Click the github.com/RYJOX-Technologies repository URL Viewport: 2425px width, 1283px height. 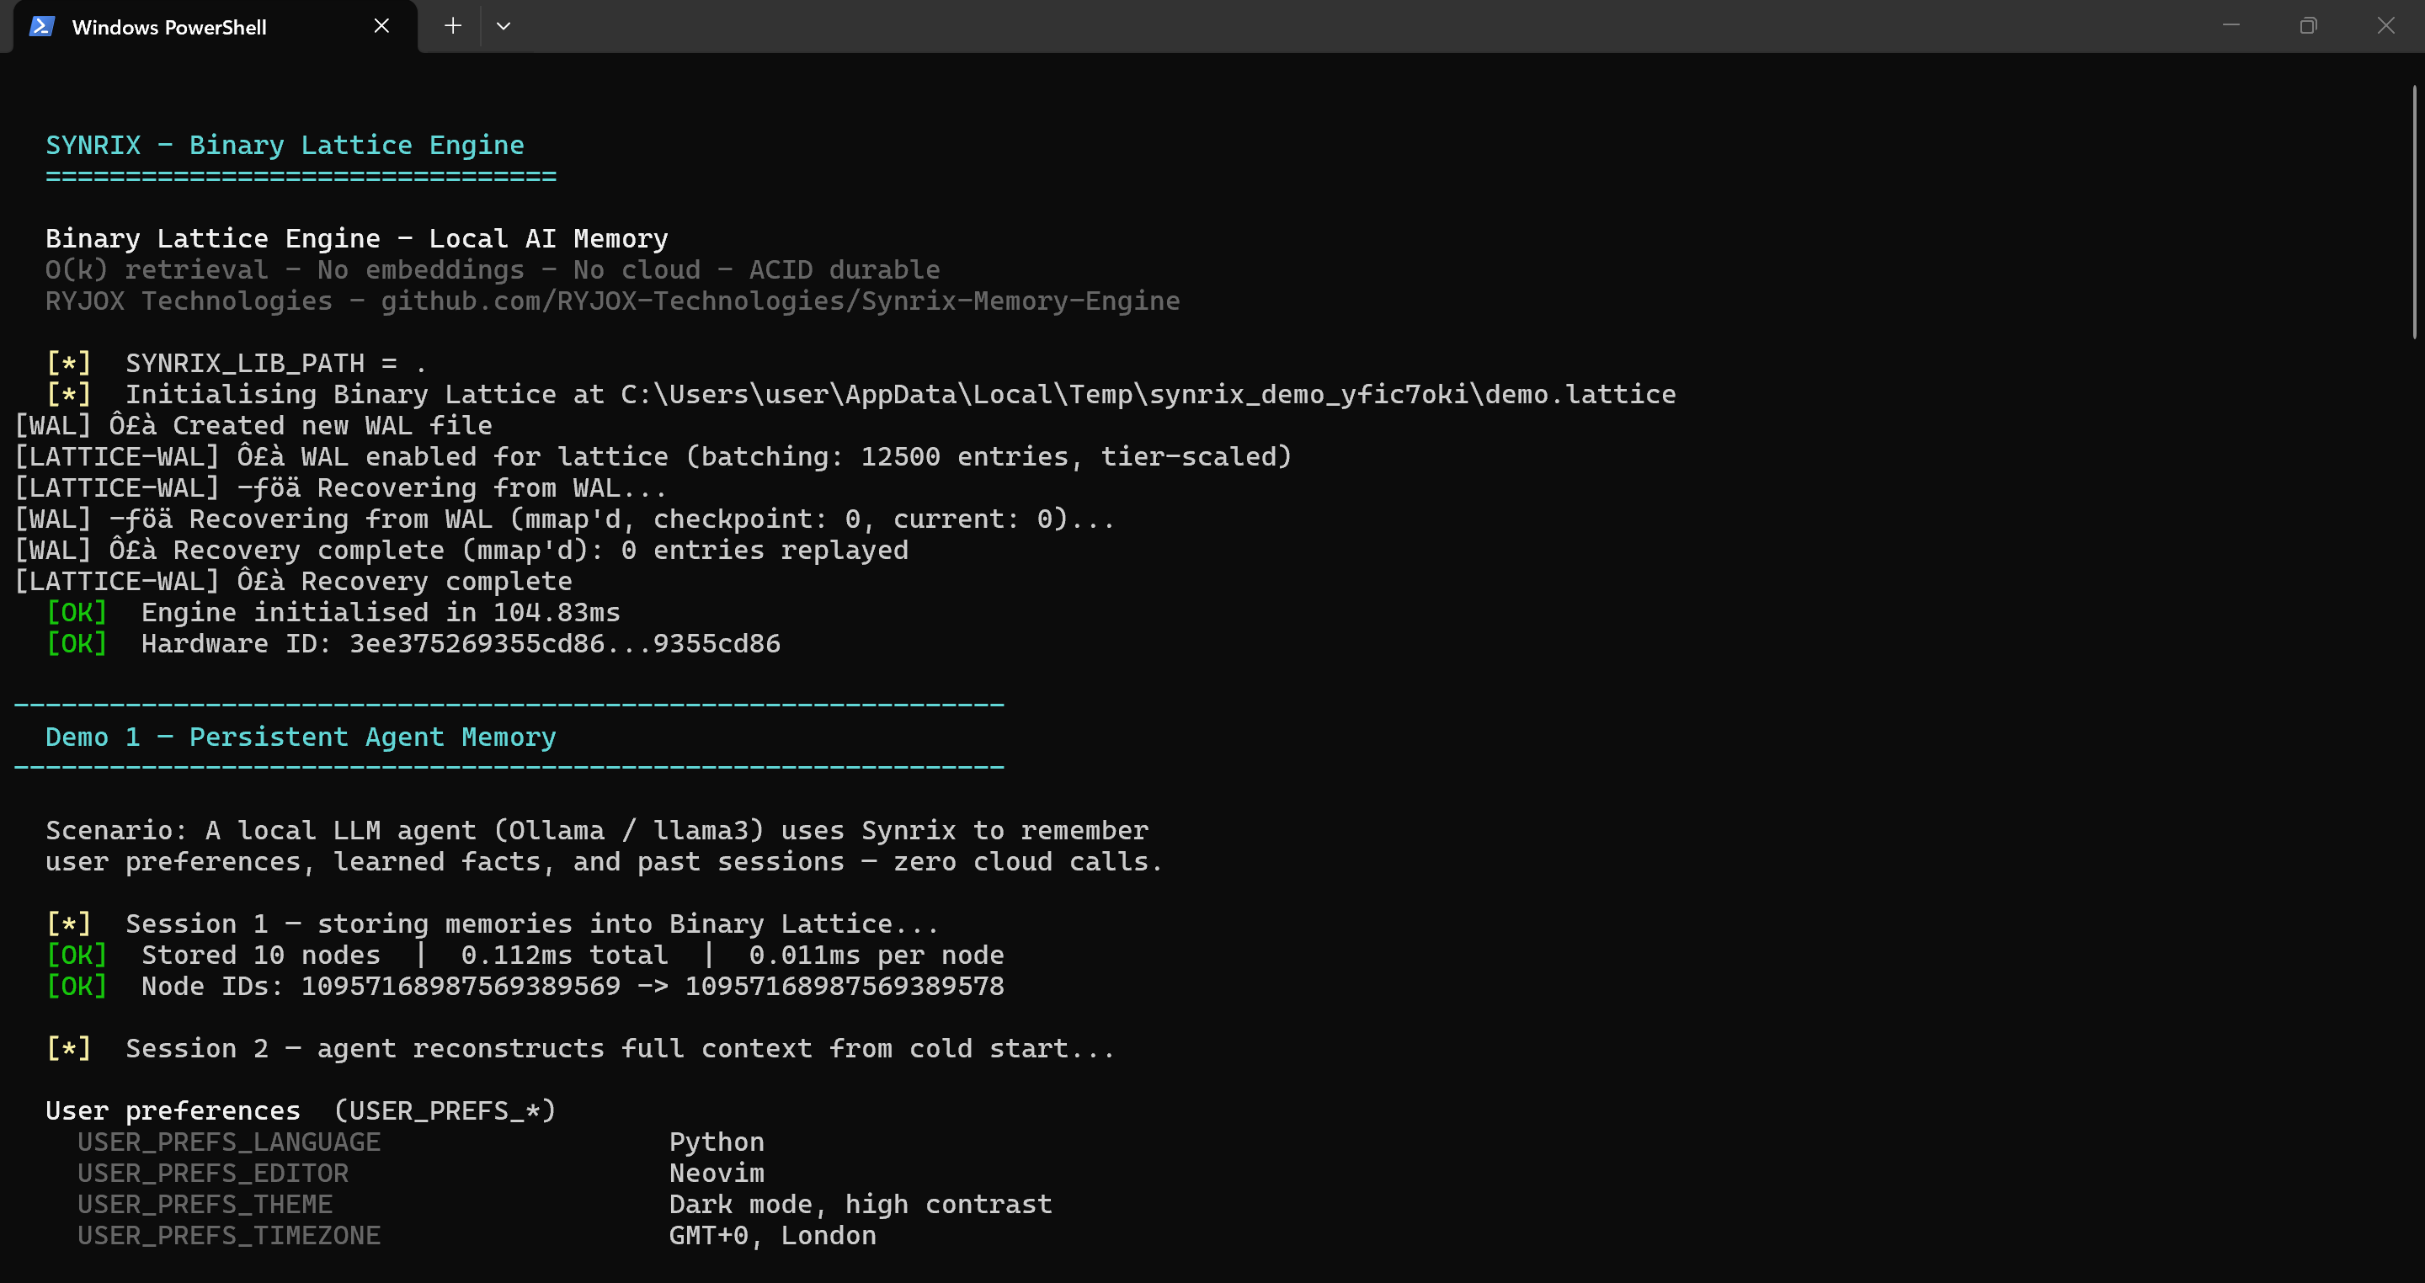[x=780, y=301]
